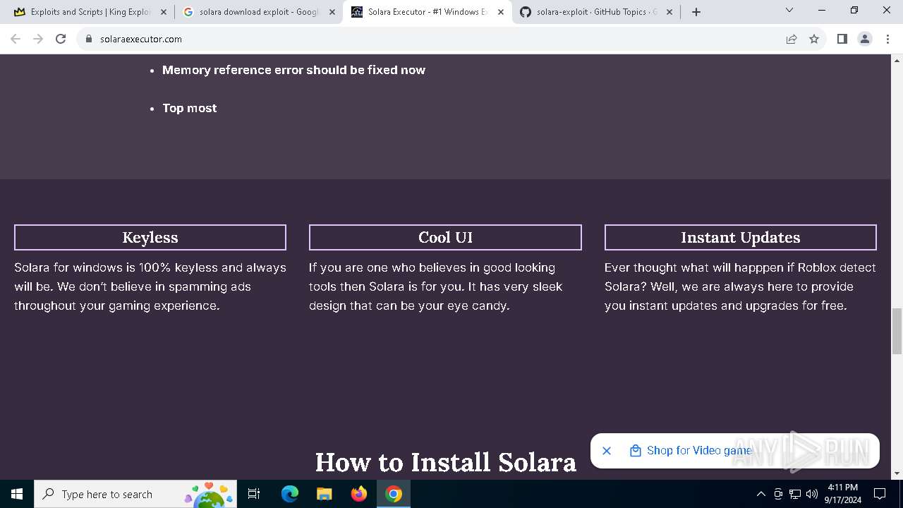Viewport: 903px width, 508px height.
Task: Open network settings tray icon
Action: pos(795,494)
